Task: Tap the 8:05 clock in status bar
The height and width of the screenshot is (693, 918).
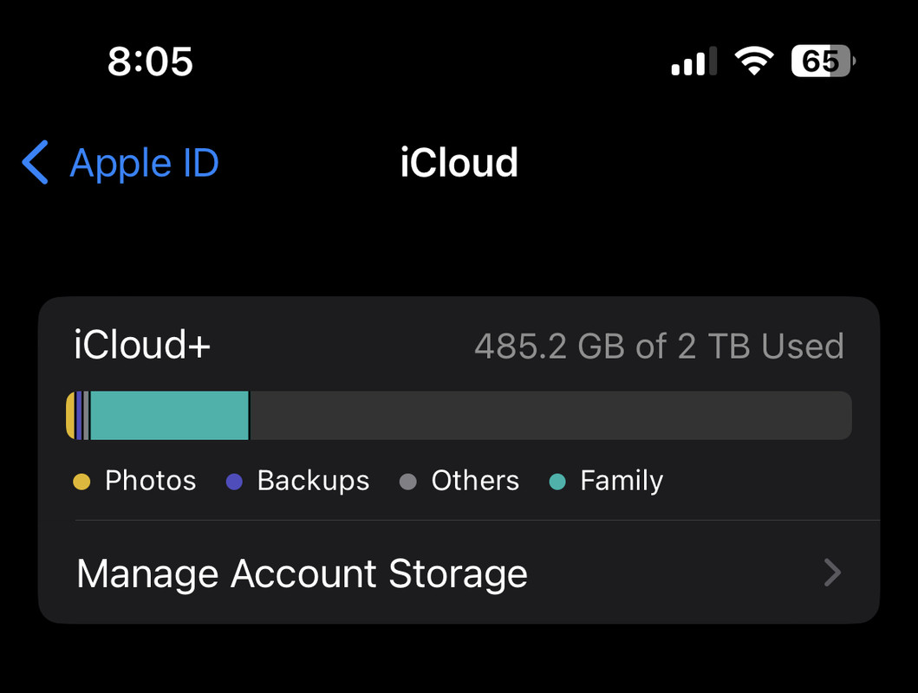Action: pos(150,62)
